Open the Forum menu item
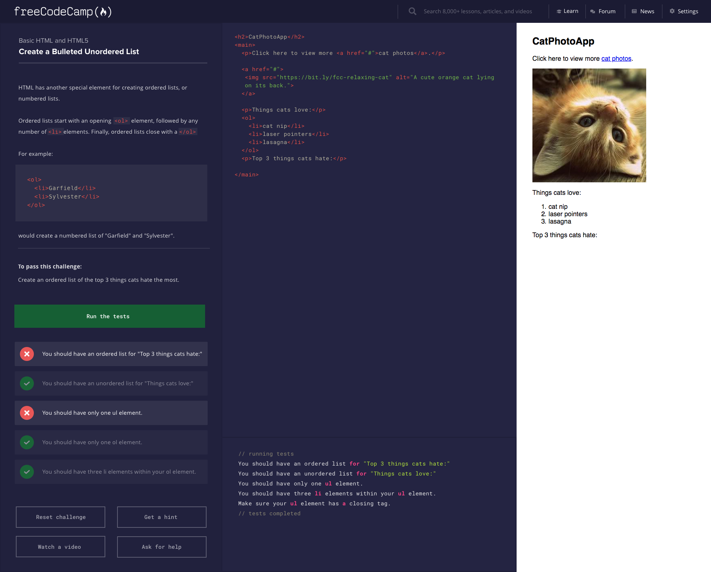711x572 pixels. pos(603,11)
